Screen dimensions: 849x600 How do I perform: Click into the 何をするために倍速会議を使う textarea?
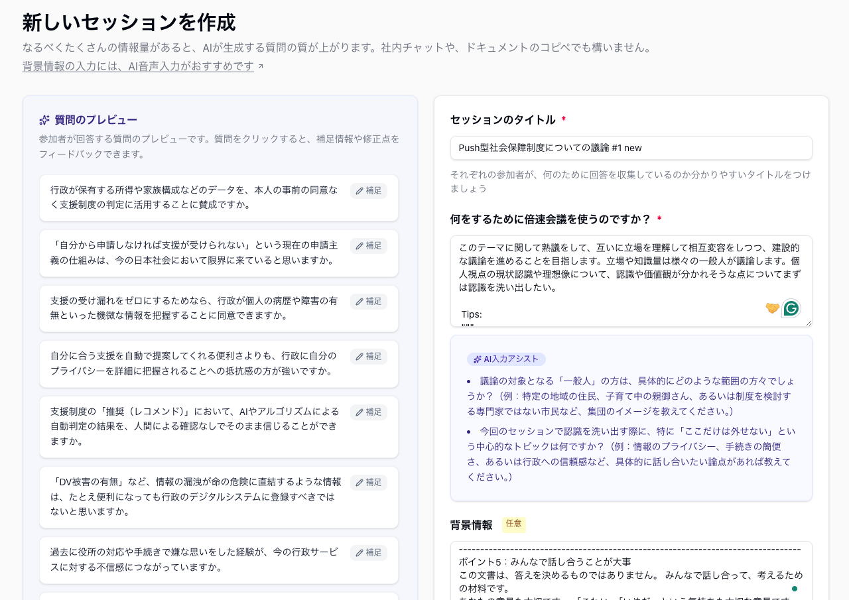(631, 281)
